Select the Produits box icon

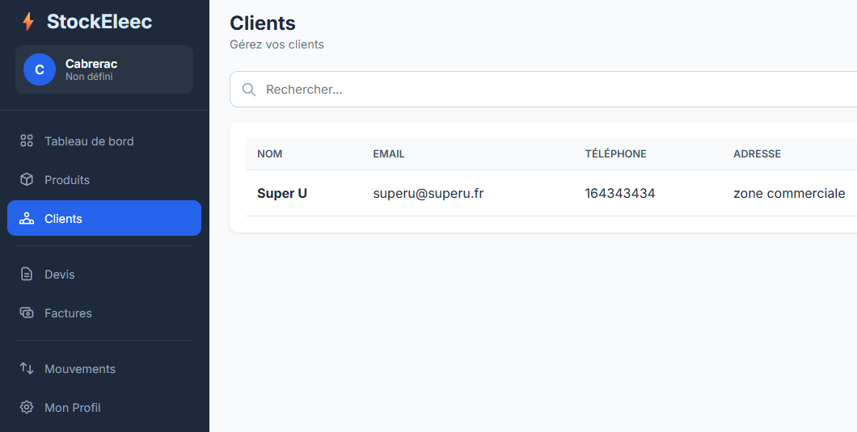tap(27, 180)
